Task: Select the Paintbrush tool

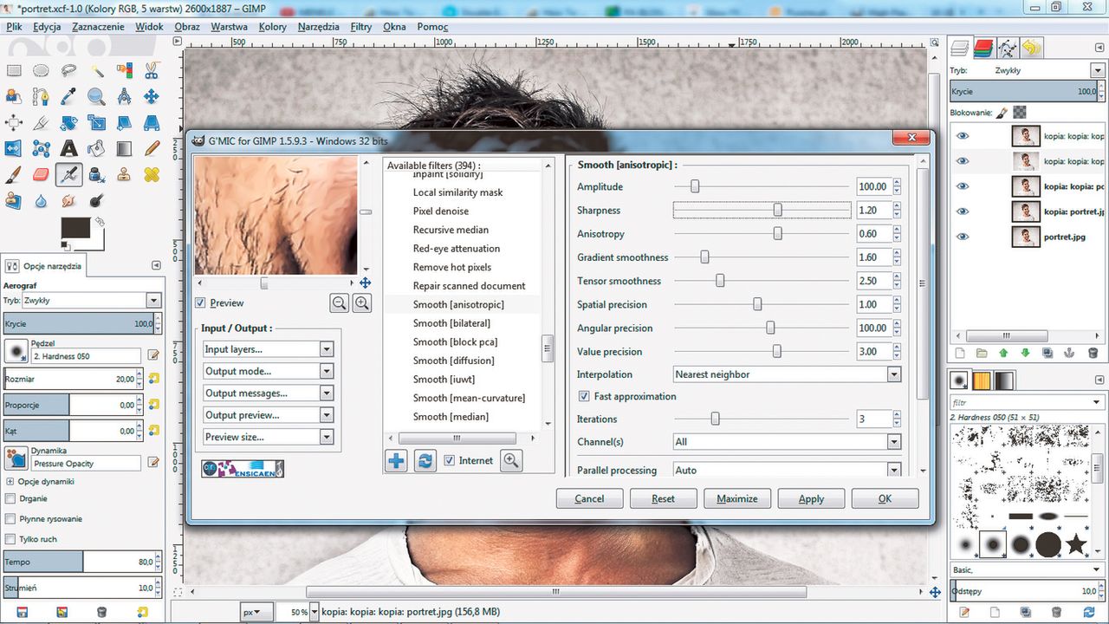Action: pos(14,174)
